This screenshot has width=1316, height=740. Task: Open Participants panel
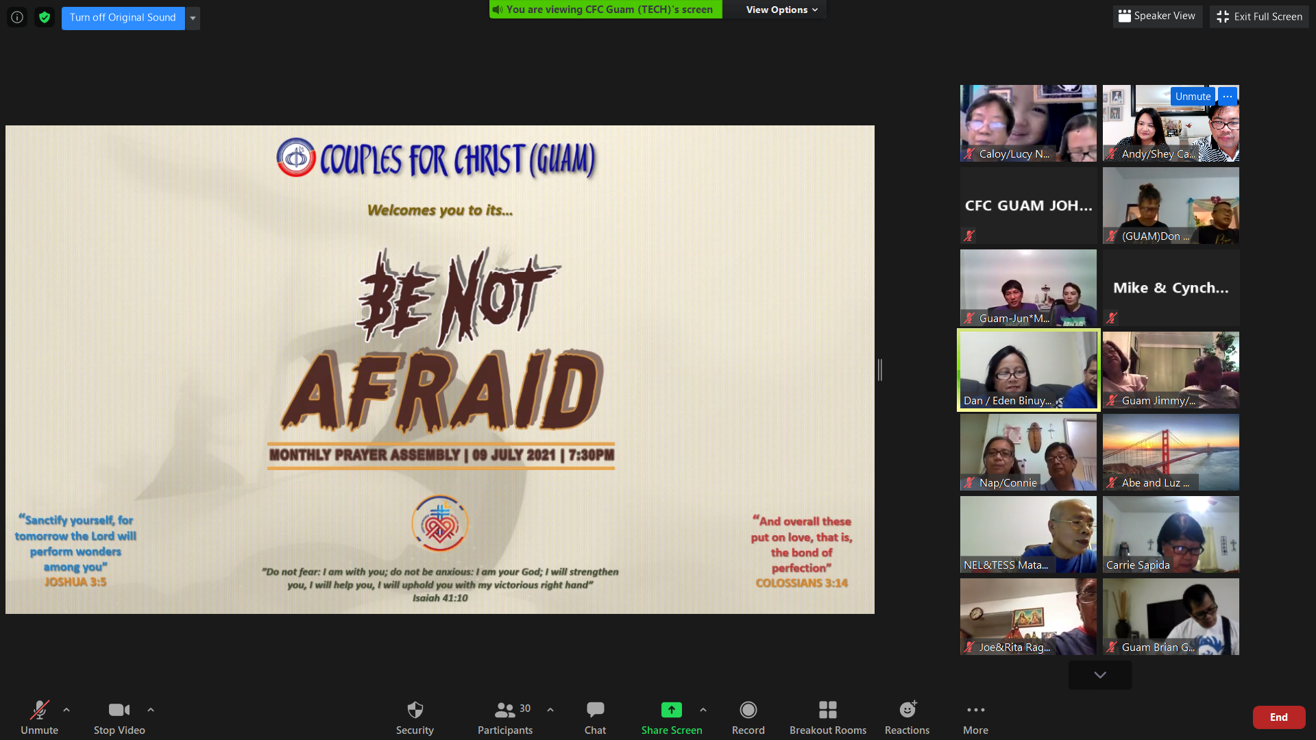coord(505,717)
